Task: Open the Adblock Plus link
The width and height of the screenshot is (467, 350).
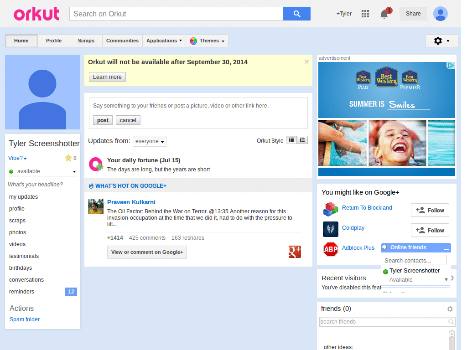Action: (358, 247)
